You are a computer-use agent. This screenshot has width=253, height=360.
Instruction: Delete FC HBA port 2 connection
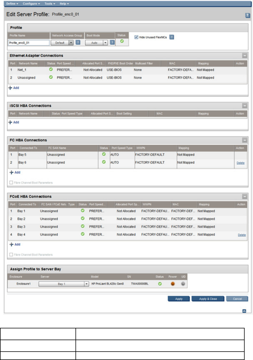pos(240,163)
